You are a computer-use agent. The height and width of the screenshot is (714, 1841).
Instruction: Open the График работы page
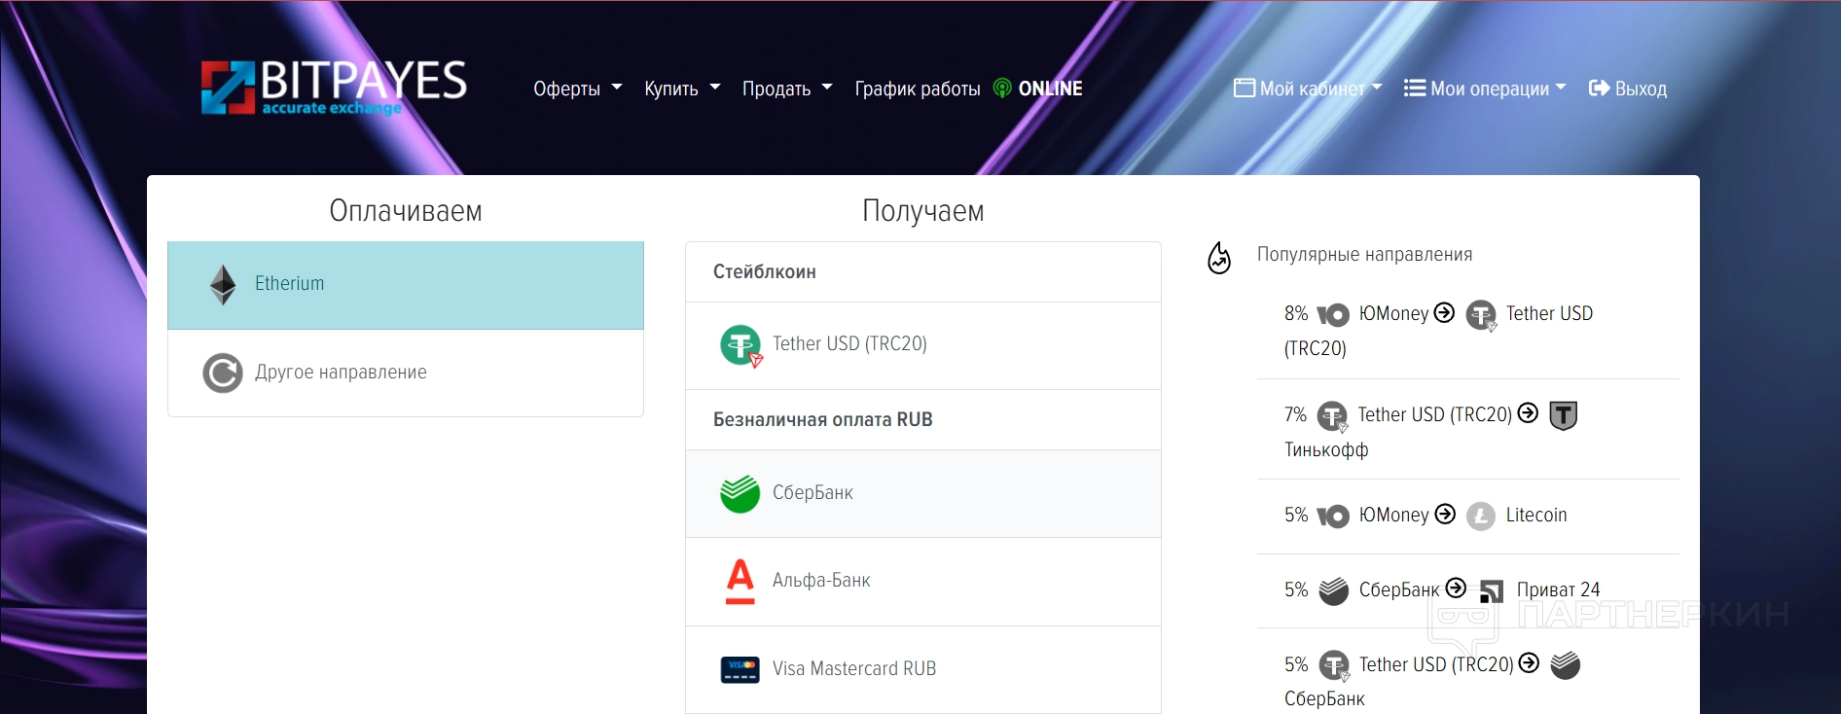click(918, 89)
